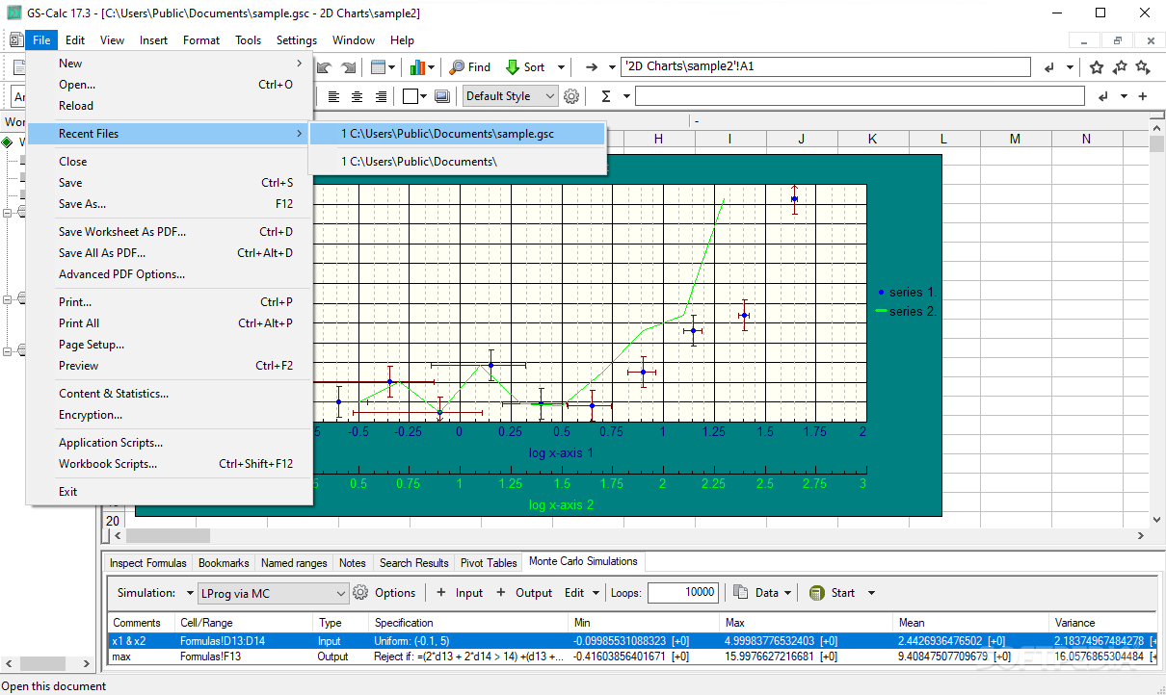
Task: Click the first star bookmark icon
Action: pyautogui.click(x=1097, y=67)
